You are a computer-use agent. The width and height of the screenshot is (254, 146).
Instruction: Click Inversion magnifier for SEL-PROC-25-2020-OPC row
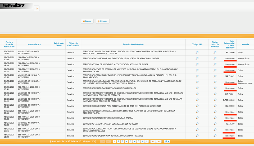[x=215, y=136]
